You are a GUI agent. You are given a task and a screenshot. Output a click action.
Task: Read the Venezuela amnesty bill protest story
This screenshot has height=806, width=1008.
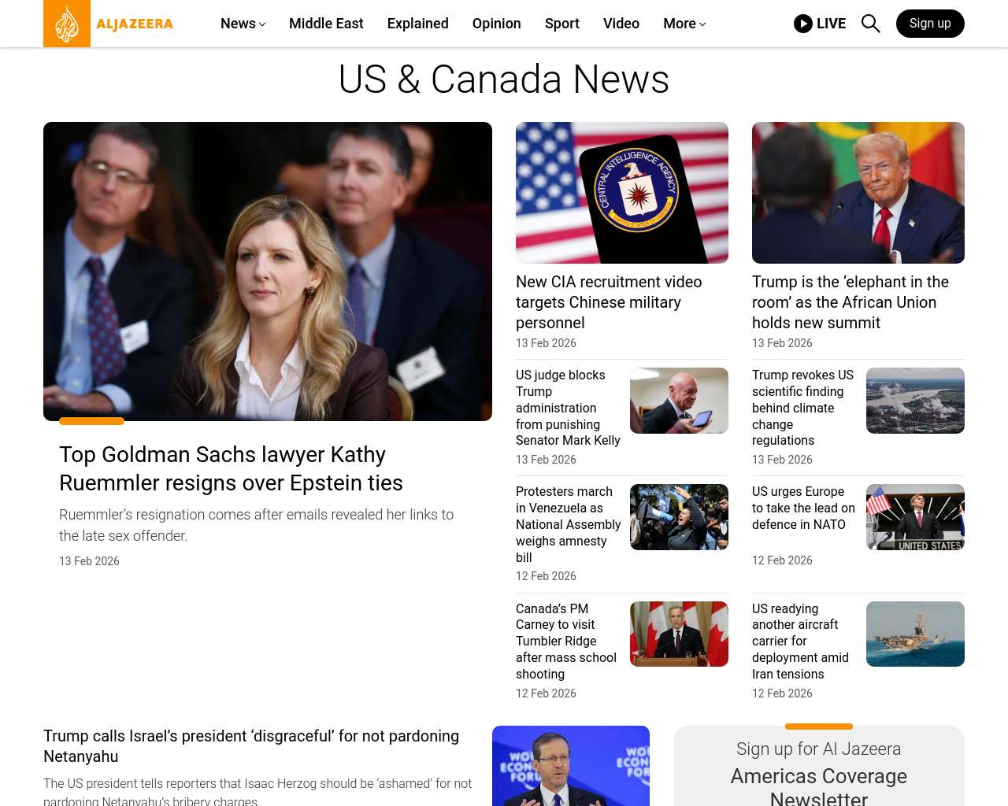[568, 524]
